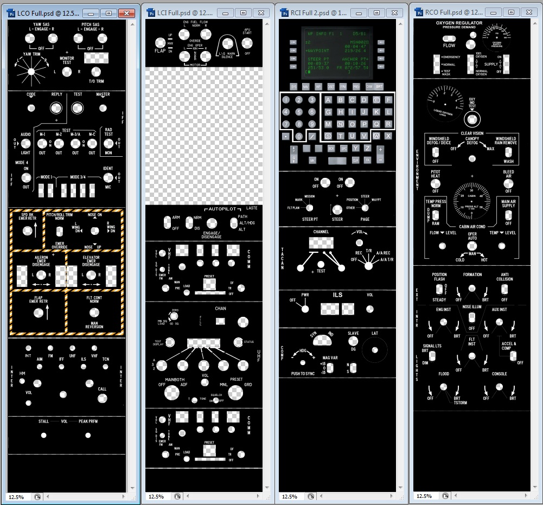543x505 pixels.
Task: Click the "CLEAR VISION" label in RCO canvas
Action: [472, 133]
